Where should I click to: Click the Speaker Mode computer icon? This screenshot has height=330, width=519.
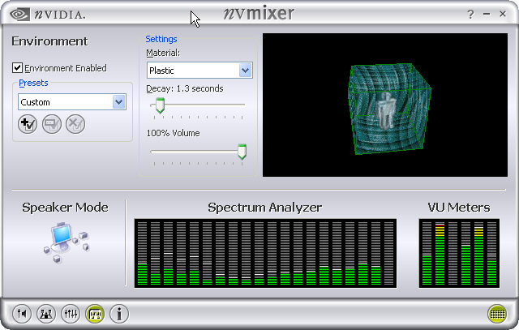(x=66, y=242)
